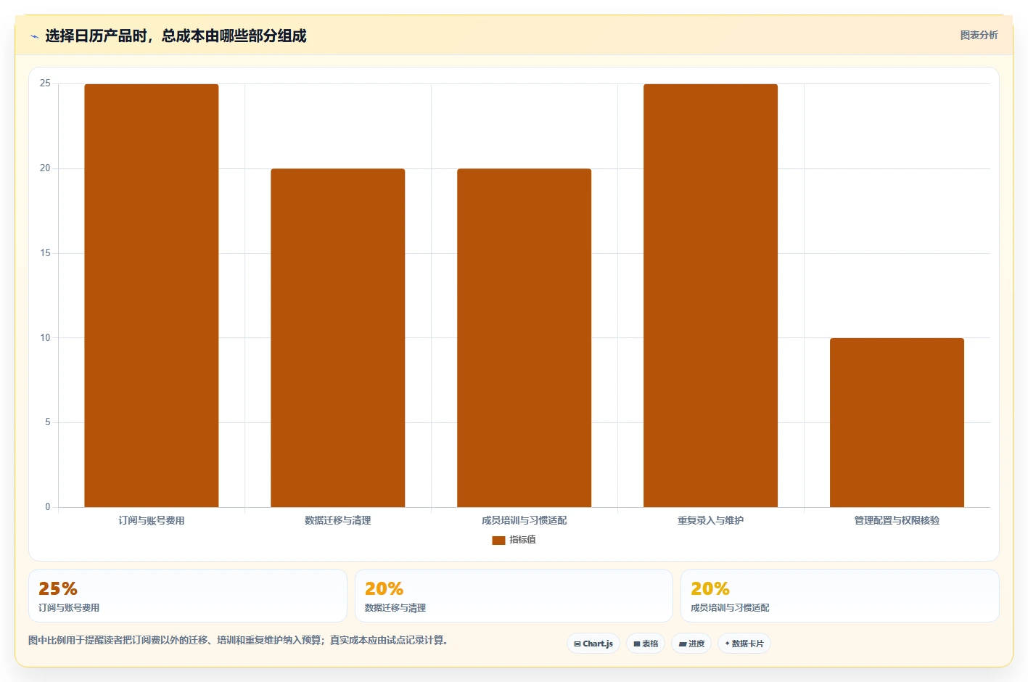Viewport: 1028px width, 682px height.
Task: Click the 成员培训与习惯适配 x-axis label
Action: (525, 520)
